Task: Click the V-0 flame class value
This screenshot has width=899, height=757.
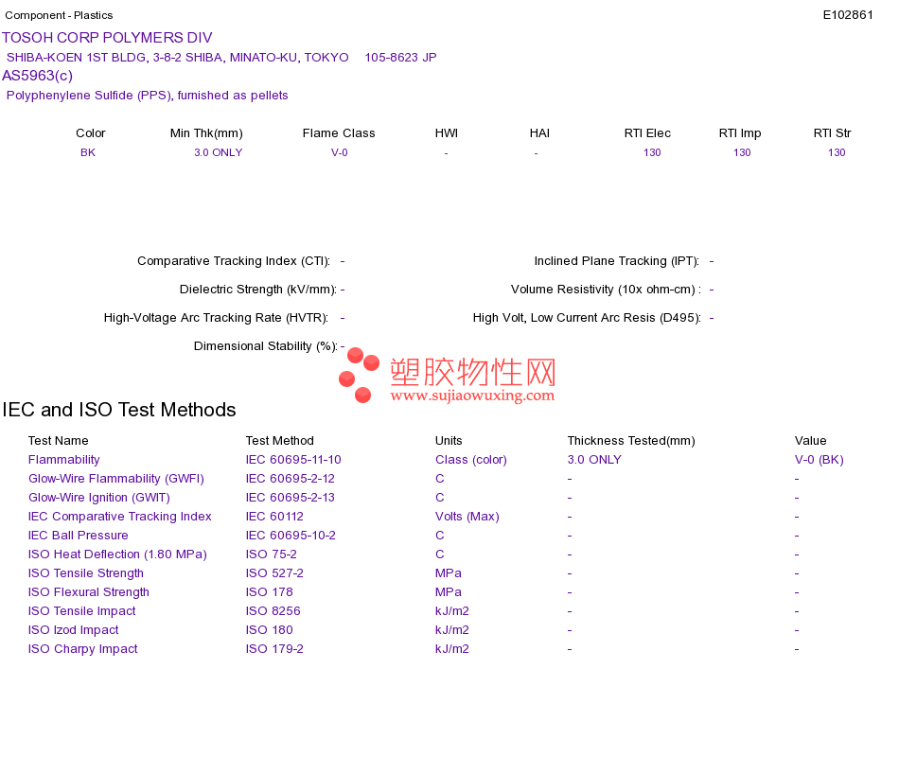Action: pos(340,152)
